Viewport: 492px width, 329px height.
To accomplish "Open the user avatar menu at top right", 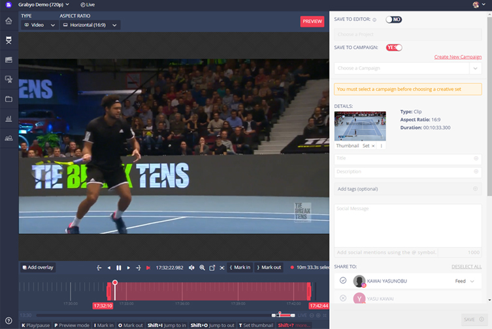I will 479,5.
